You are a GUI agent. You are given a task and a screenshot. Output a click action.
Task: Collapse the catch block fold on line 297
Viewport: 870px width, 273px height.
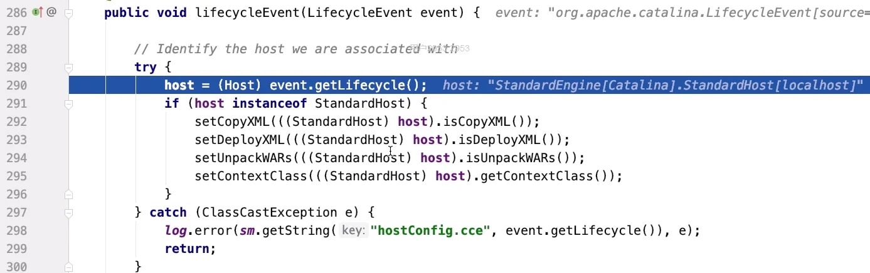[69, 212]
